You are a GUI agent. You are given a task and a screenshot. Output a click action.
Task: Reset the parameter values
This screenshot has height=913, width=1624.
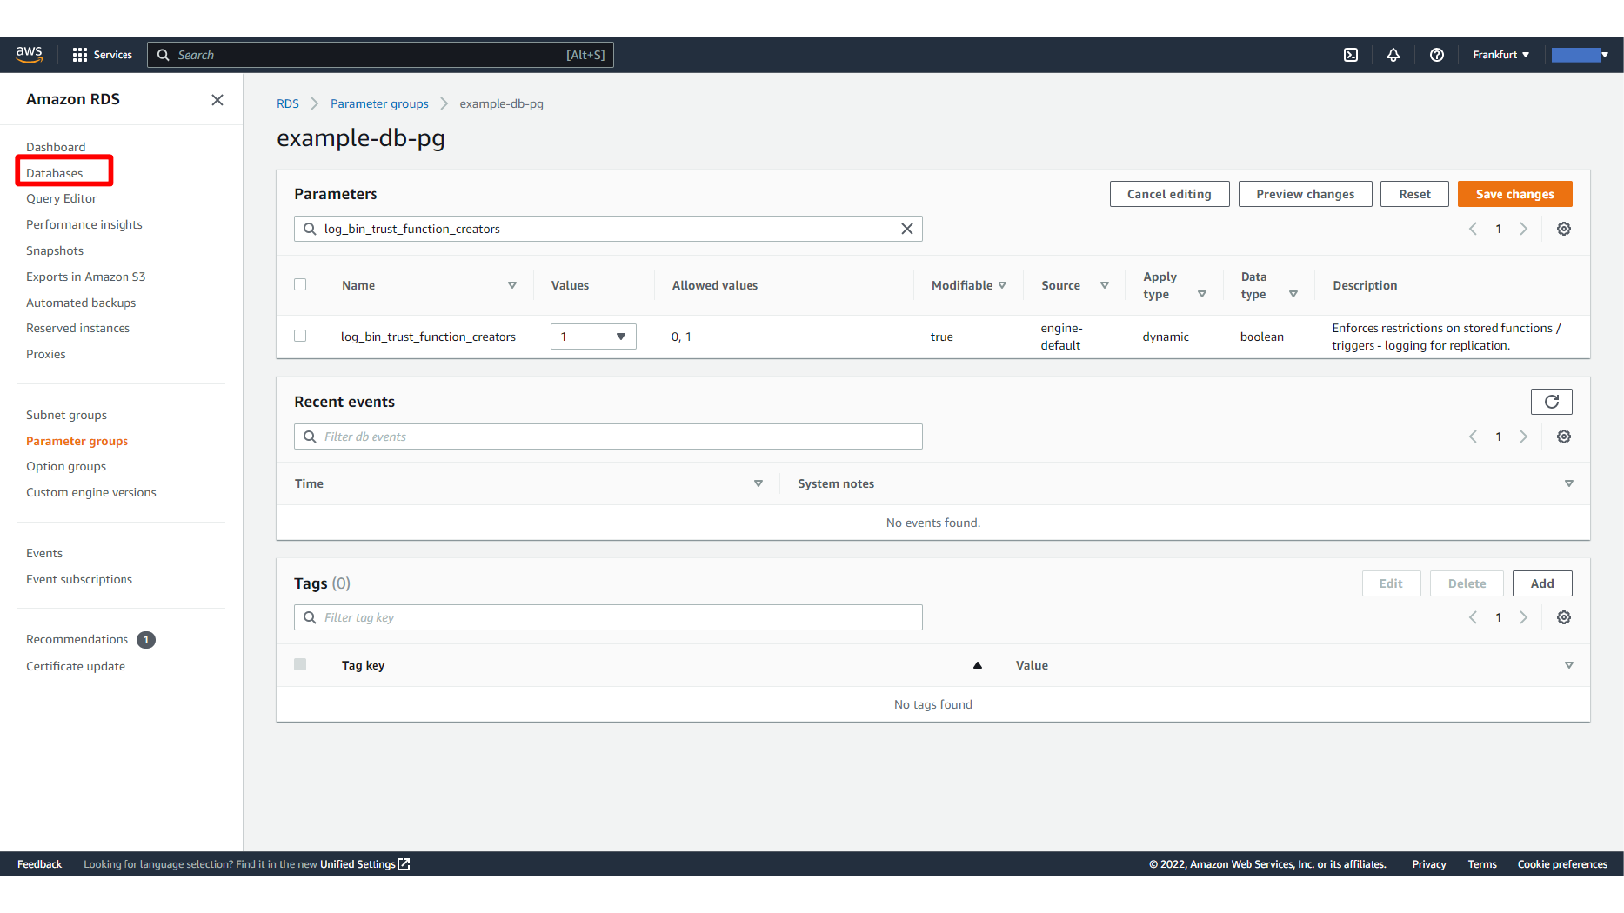[x=1414, y=194]
